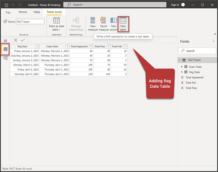Expand the Reg Date field hierarchy

point(182,72)
